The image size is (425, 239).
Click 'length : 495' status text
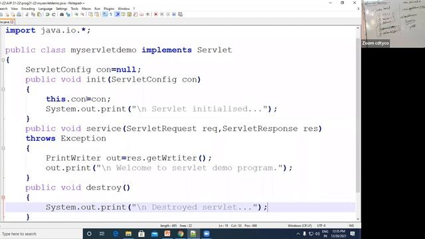click(x=168, y=226)
